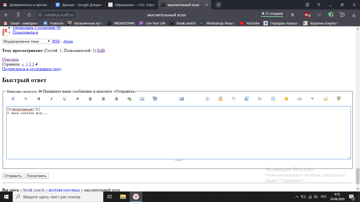This screenshot has width=360, height=202.
Task: Go to page 3 of the topic
Action: [x=33, y=64]
